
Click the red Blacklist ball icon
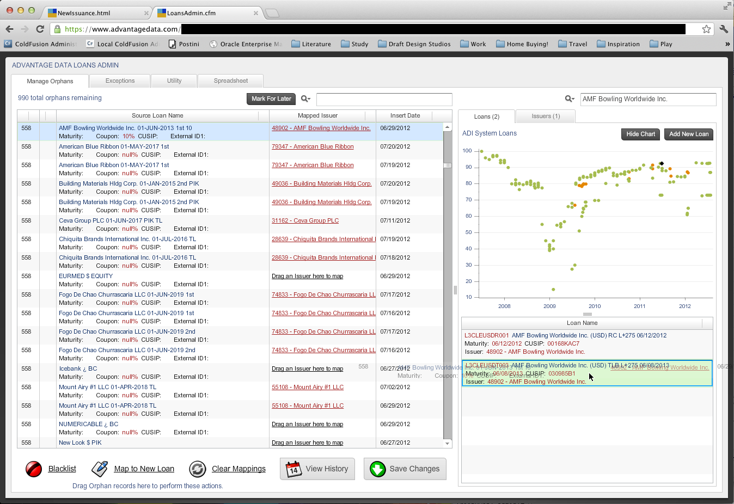[x=34, y=469]
